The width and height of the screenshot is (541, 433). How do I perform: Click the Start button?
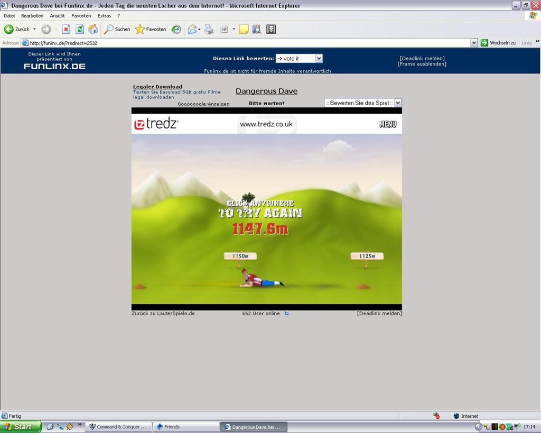tap(21, 427)
